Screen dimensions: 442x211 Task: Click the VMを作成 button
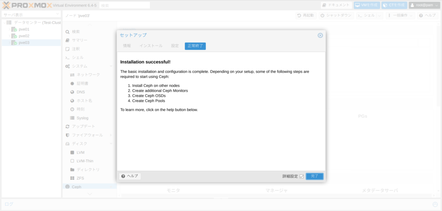click(x=367, y=5)
